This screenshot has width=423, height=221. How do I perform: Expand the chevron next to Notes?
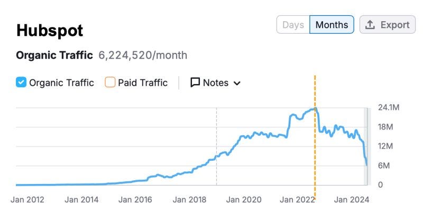[x=237, y=83]
